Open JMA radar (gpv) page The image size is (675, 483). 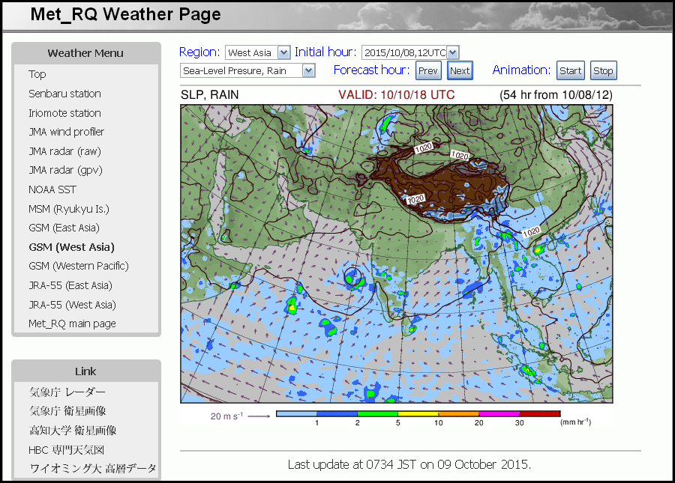(65, 170)
